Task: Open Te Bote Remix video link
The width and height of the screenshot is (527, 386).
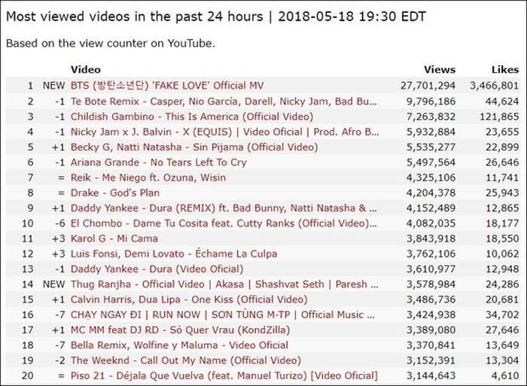Action: (x=224, y=101)
